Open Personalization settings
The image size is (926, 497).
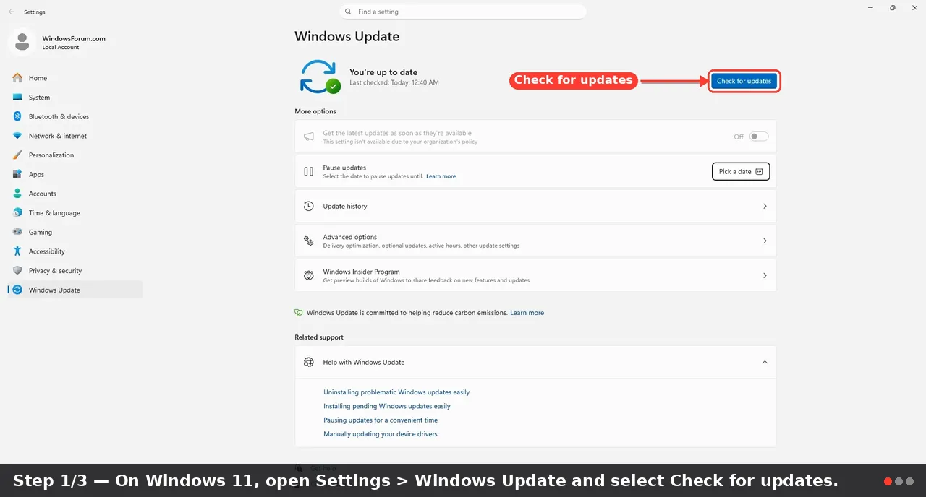pos(75,155)
